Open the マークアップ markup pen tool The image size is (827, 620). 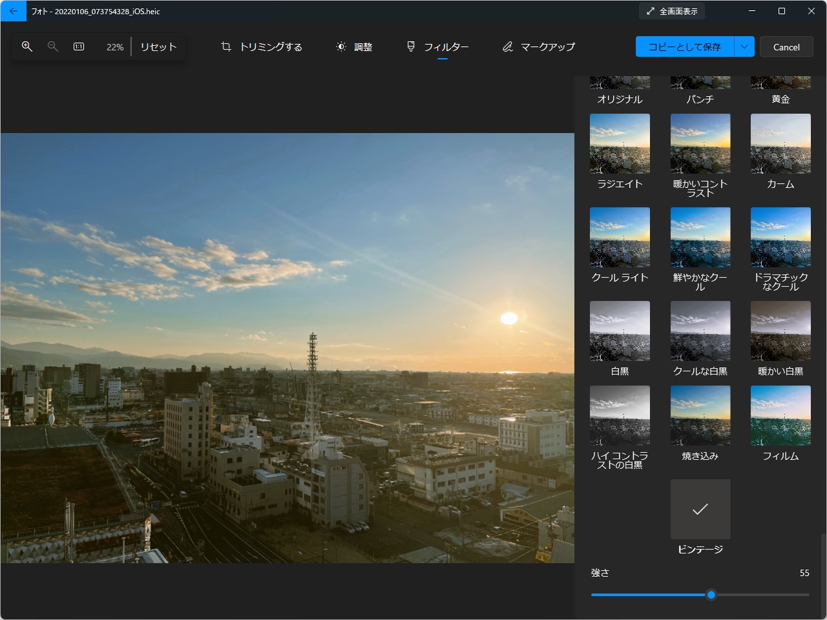[538, 46]
